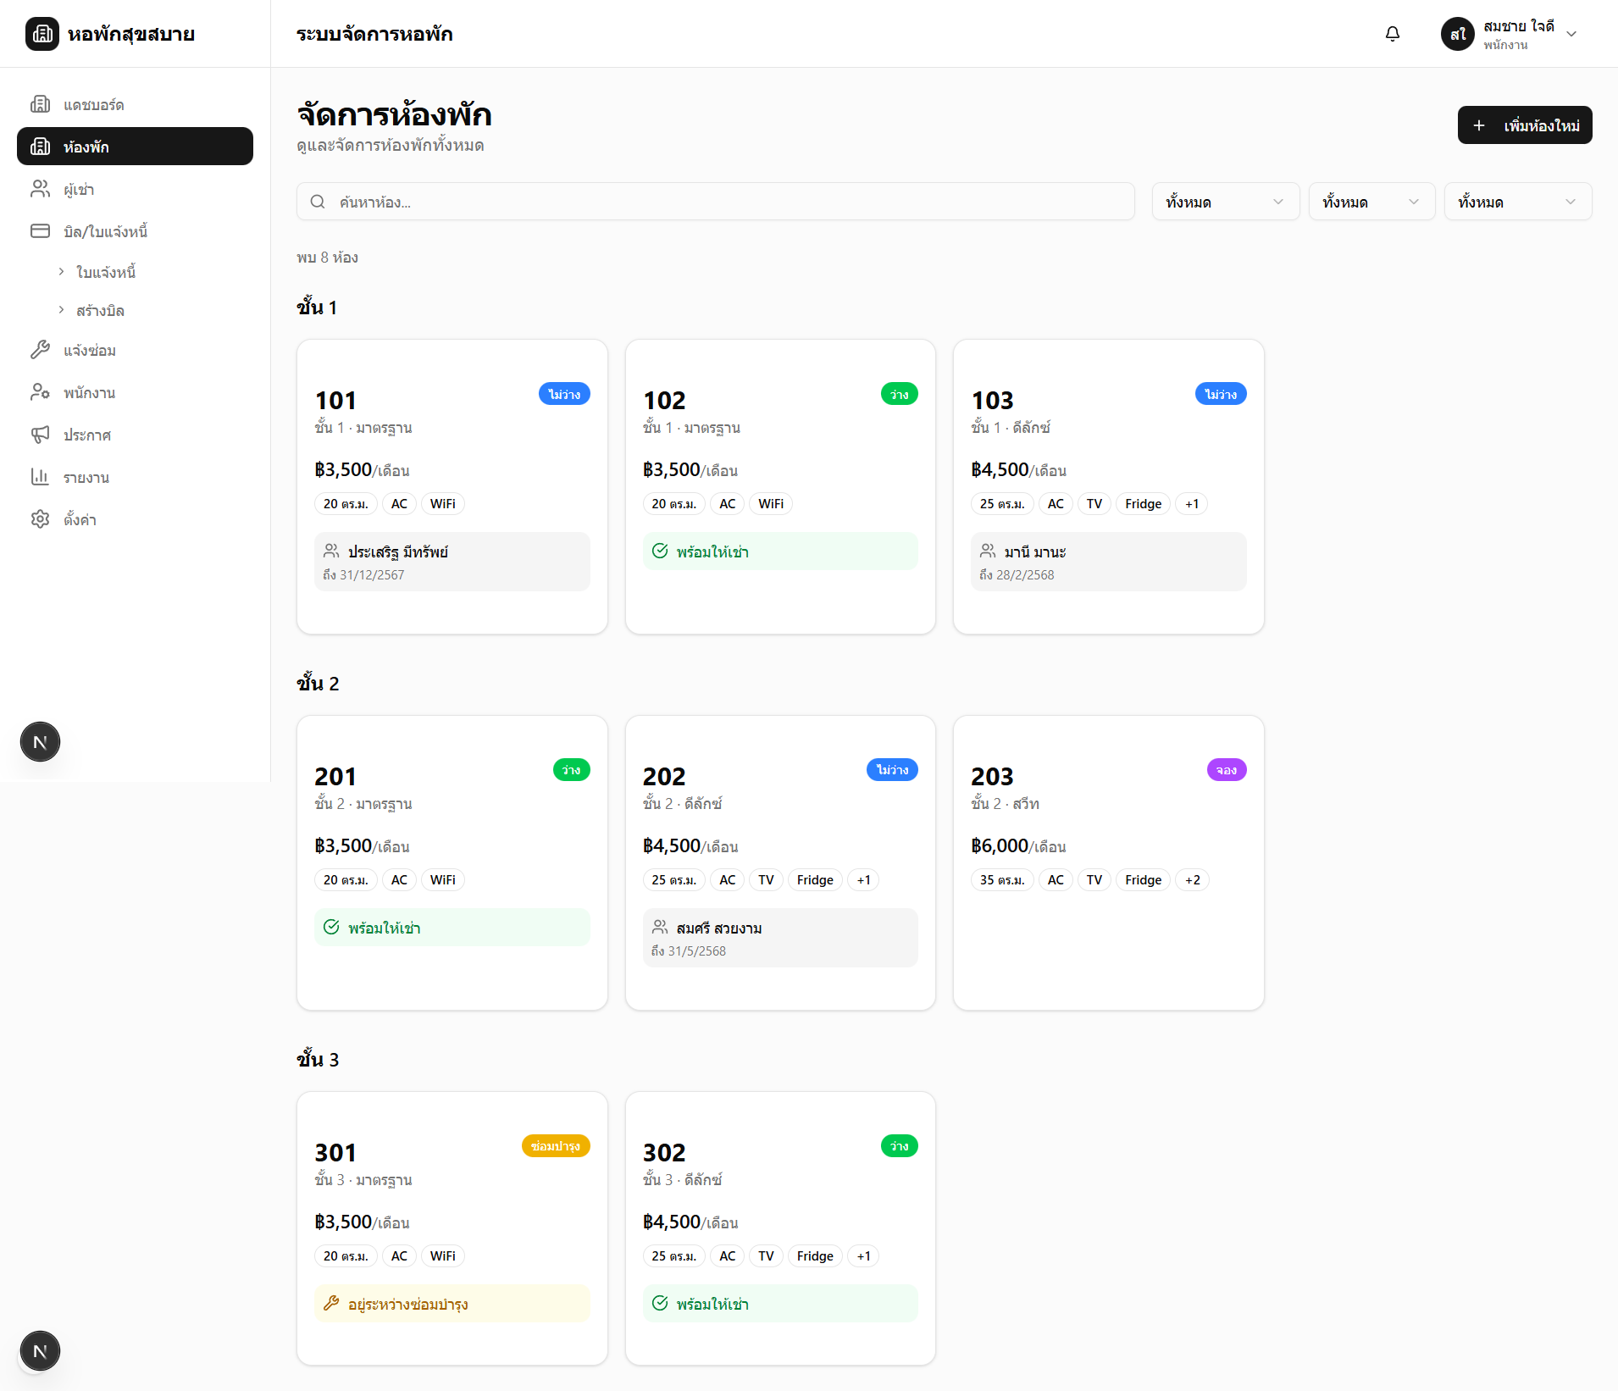Click check icon in room 302 พร้อมให้เช่า

[x=660, y=1303]
